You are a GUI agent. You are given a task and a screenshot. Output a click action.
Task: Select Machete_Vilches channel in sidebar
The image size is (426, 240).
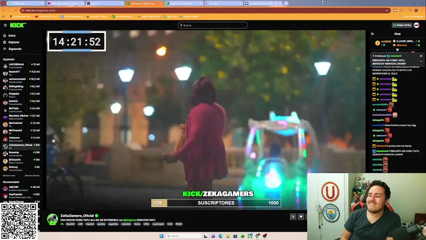pyautogui.click(x=21, y=117)
